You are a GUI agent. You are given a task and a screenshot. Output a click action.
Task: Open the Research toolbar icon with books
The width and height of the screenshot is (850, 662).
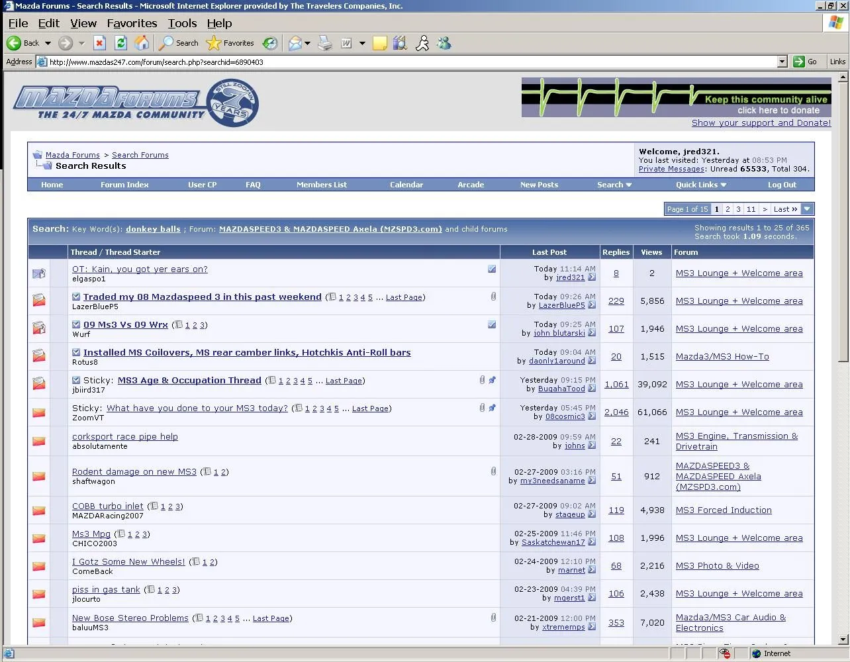(400, 44)
